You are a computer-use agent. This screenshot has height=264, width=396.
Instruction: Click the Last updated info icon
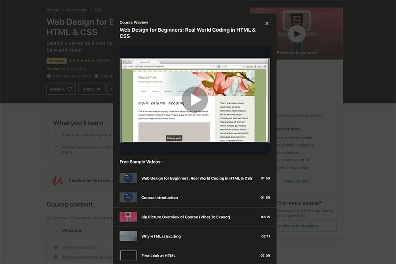49,76
